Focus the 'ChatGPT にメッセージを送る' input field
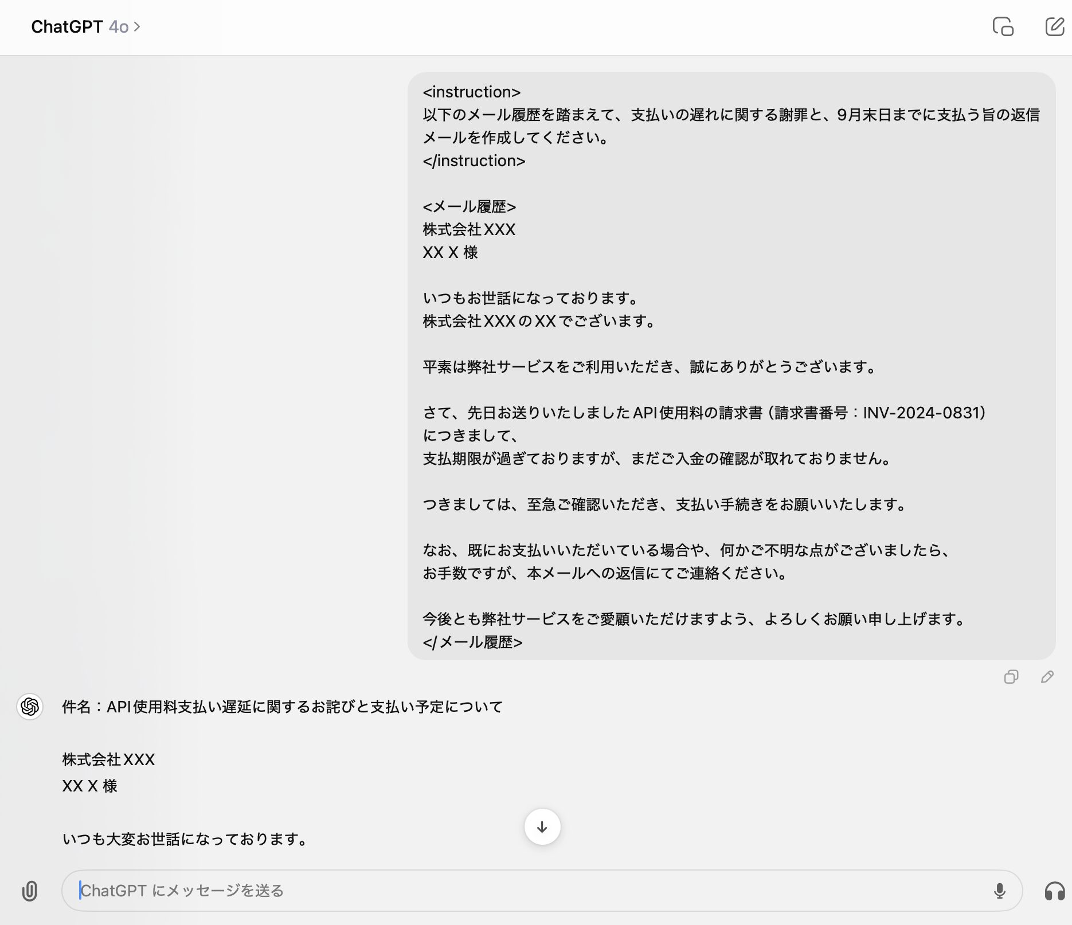Image resolution: width=1072 pixels, height=925 pixels. click(x=516, y=891)
